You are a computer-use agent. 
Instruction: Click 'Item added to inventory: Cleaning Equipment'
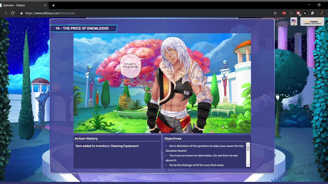pyautogui.click(x=107, y=146)
